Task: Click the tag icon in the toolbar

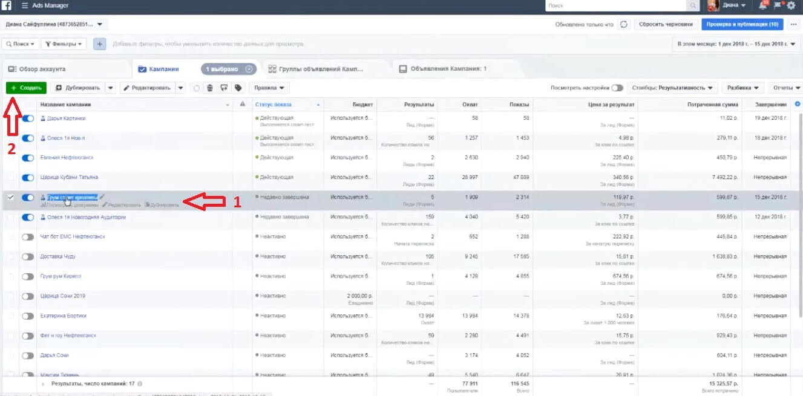Action: [x=238, y=88]
